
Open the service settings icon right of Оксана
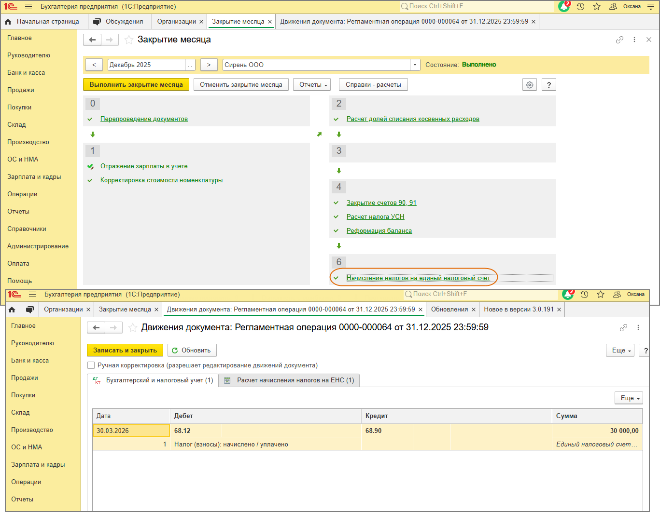click(x=651, y=7)
